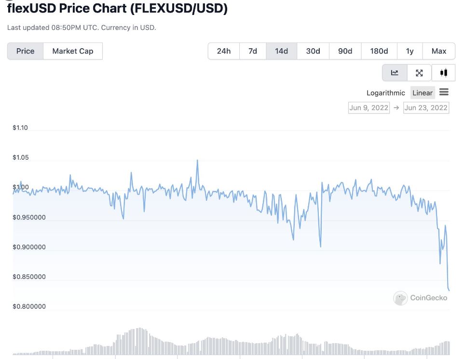This screenshot has width=464, height=359.
Task: Open the Jun 9, 2022 start date field
Action: pyautogui.click(x=369, y=108)
